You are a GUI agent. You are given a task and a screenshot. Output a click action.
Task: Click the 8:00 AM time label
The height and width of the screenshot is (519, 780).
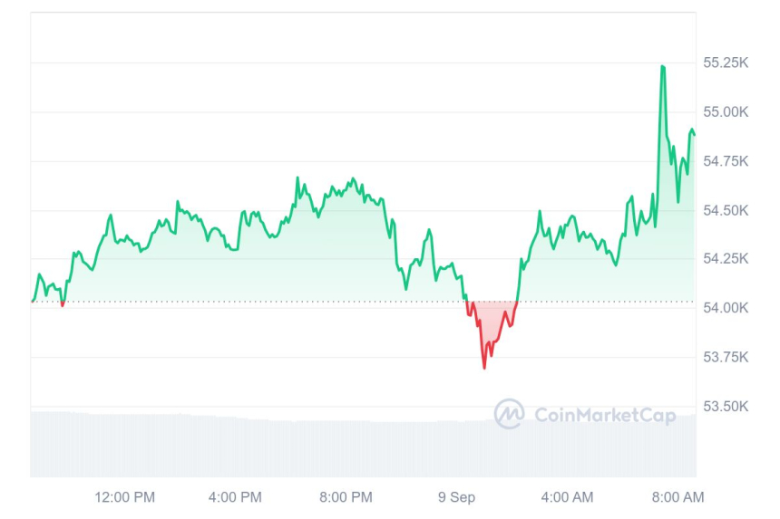pos(678,496)
